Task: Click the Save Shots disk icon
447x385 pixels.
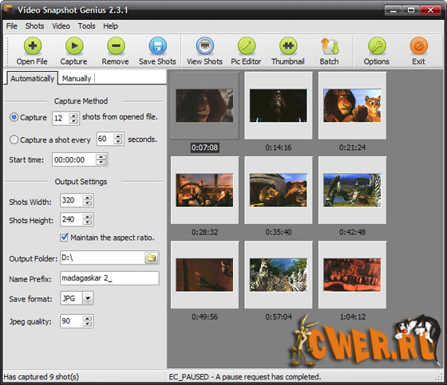Action: tap(158, 46)
